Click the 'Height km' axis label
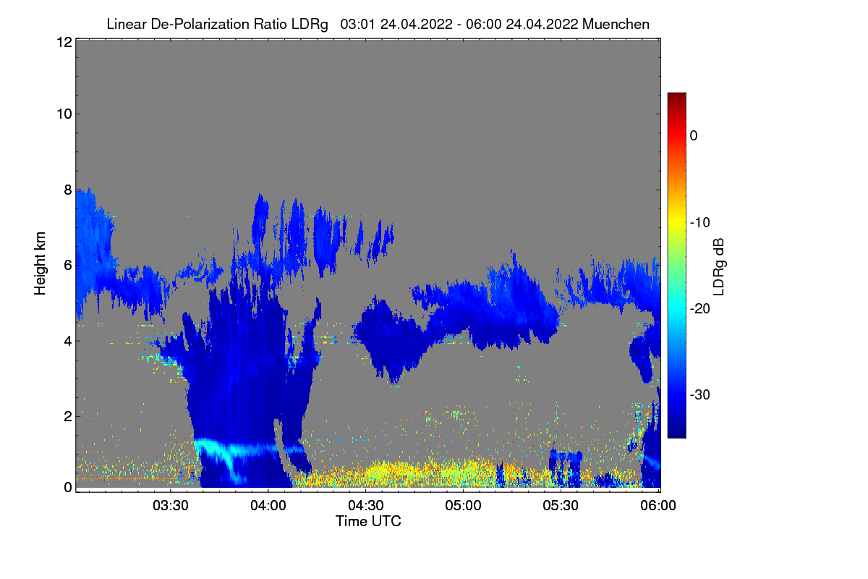 coord(41,264)
